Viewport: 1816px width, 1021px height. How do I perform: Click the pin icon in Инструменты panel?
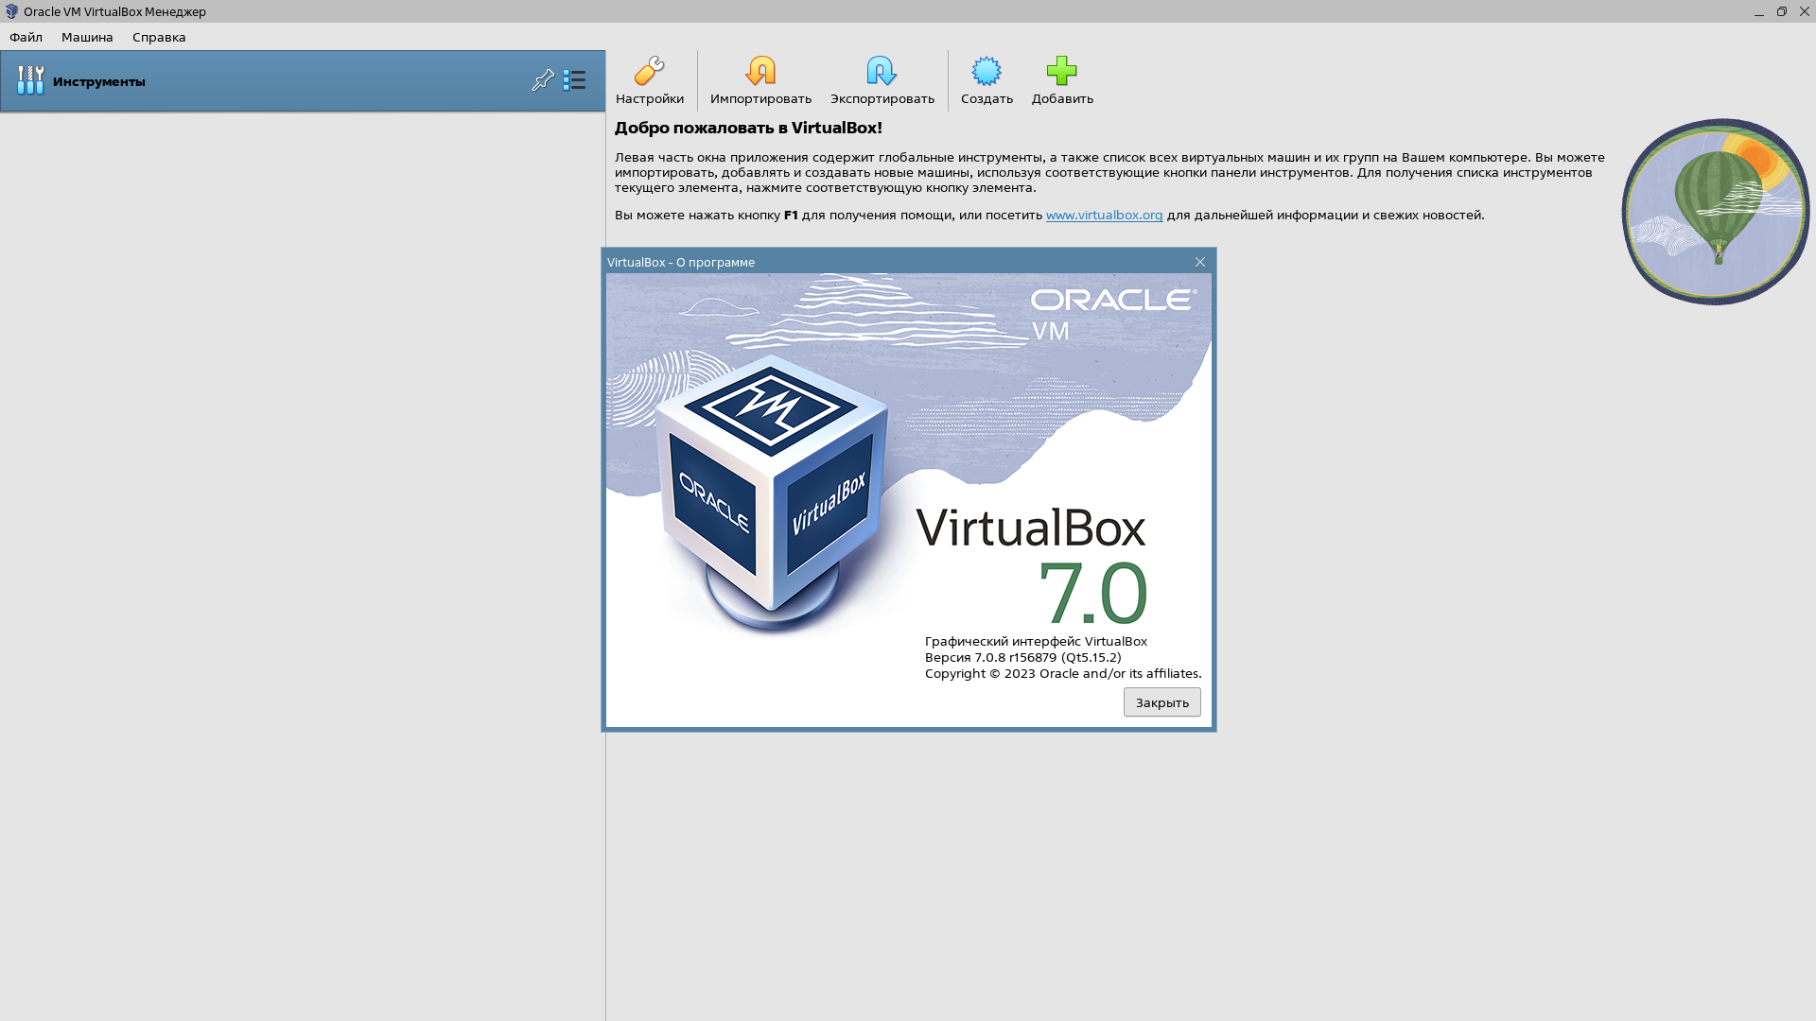543,80
